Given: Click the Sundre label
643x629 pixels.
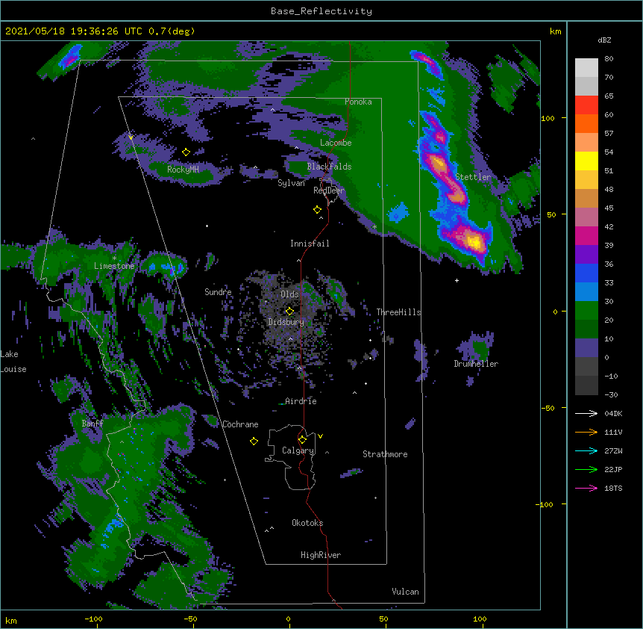Looking at the screenshot, I should click(218, 292).
